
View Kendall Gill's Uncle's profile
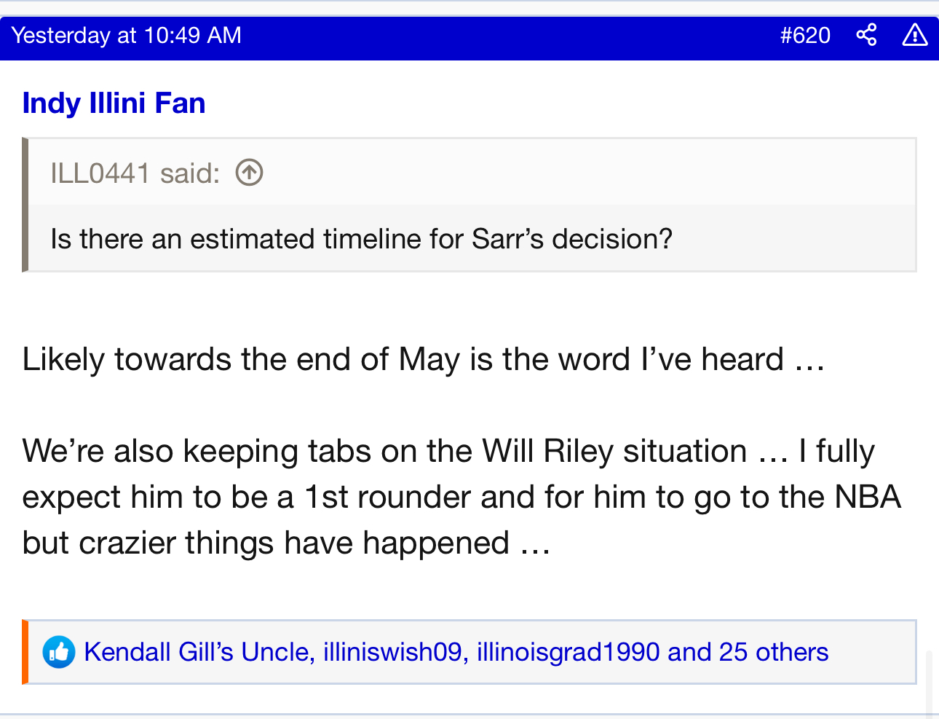[197, 652]
